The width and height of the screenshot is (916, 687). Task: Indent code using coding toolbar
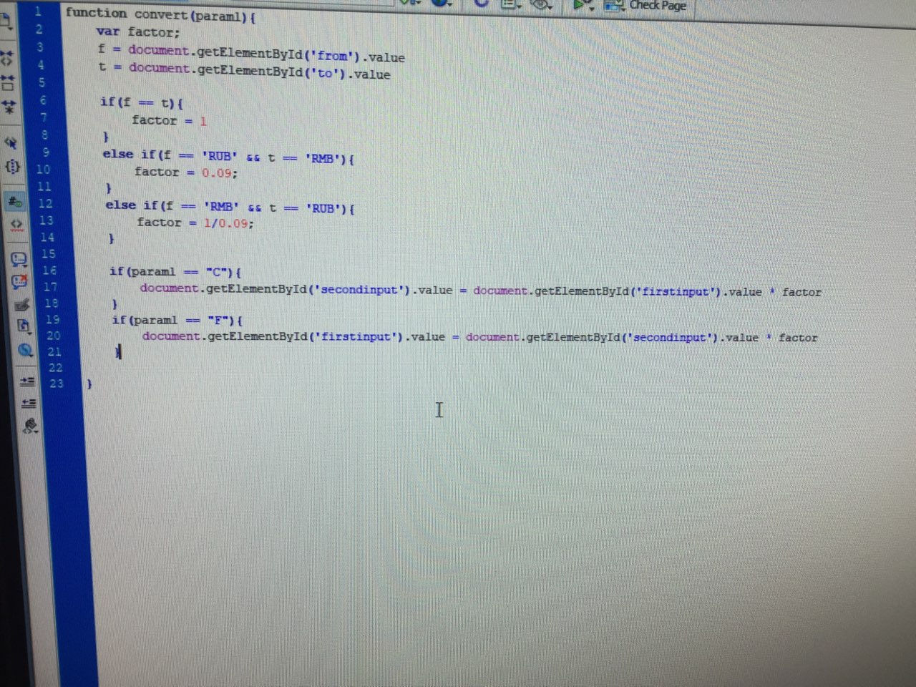click(27, 381)
